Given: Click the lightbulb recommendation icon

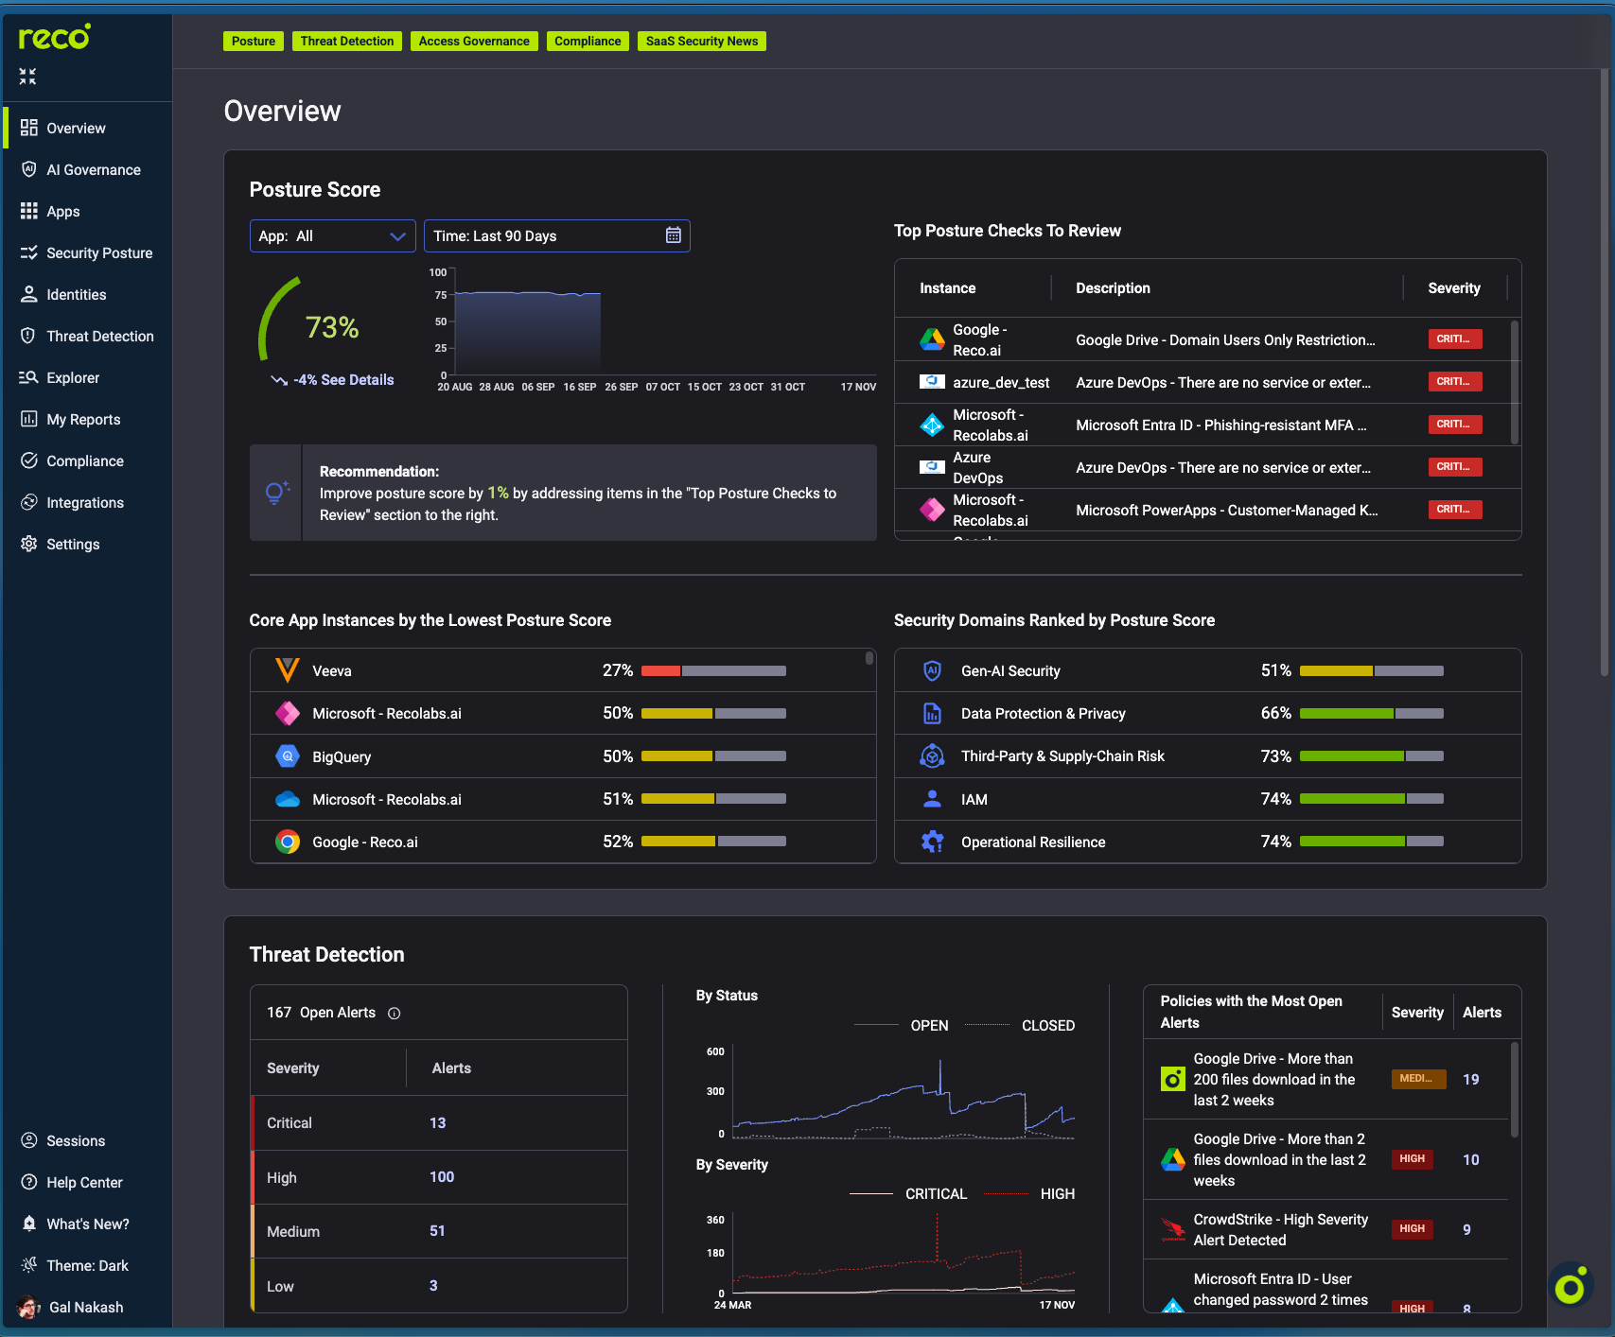Looking at the screenshot, I should [x=276, y=493].
